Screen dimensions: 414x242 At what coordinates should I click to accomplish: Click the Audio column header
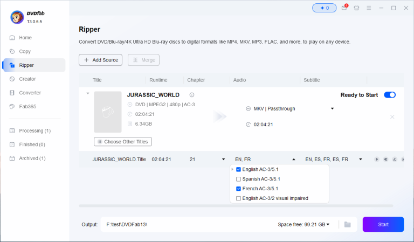tap(239, 80)
